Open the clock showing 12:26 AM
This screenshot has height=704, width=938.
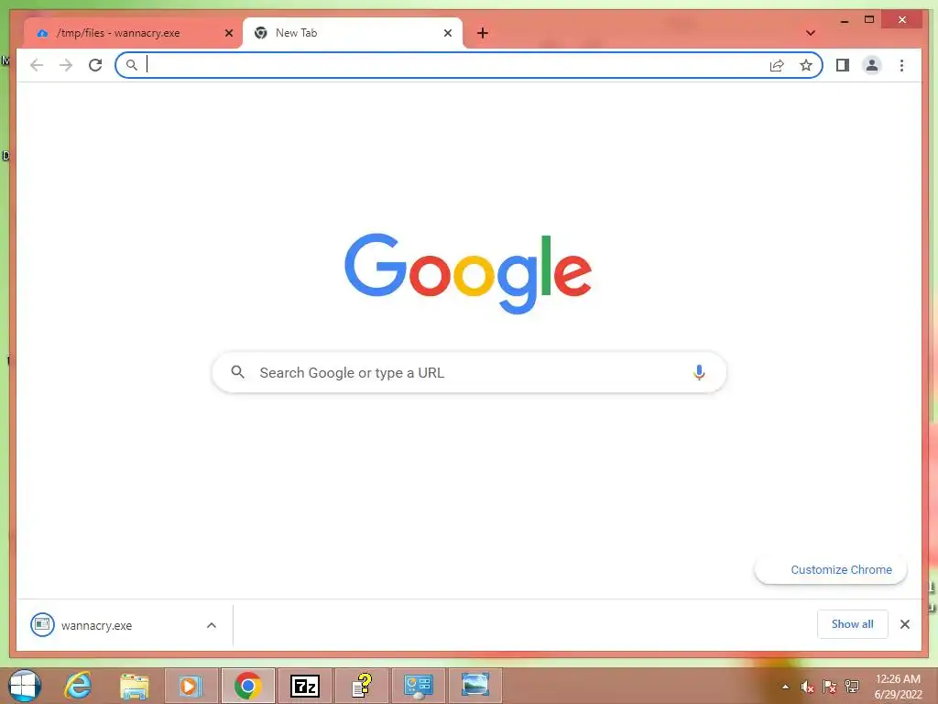[898, 687]
